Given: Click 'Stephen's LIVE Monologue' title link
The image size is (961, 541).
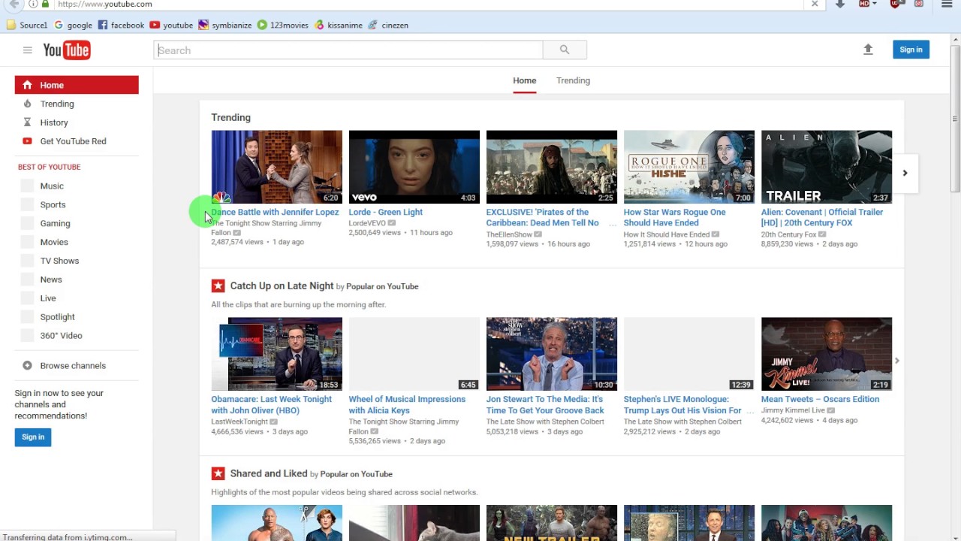Looking at the screenshot, I should coord(682,404).
